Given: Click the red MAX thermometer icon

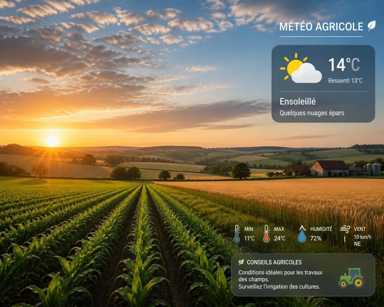Looking at the screenshot, I should coord(266,234).
